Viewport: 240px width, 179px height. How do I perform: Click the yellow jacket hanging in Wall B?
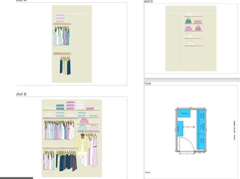pyautogui.click(x=83, y=144)
